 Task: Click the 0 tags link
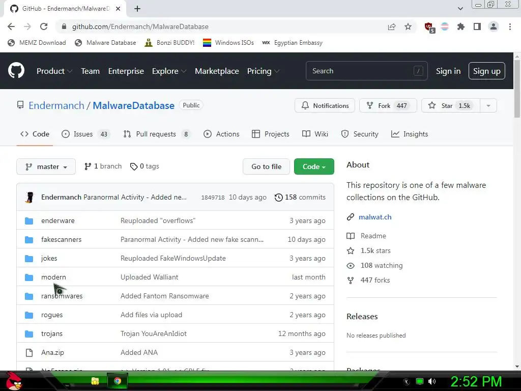(x=144, y=166)
